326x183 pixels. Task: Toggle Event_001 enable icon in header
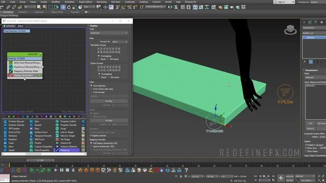click(41, 54)
